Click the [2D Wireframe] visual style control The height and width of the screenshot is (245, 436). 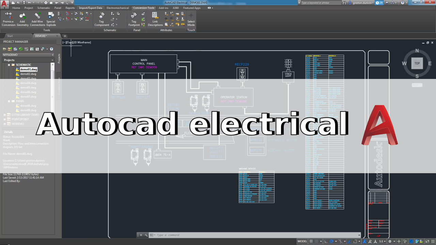point(82,43)
